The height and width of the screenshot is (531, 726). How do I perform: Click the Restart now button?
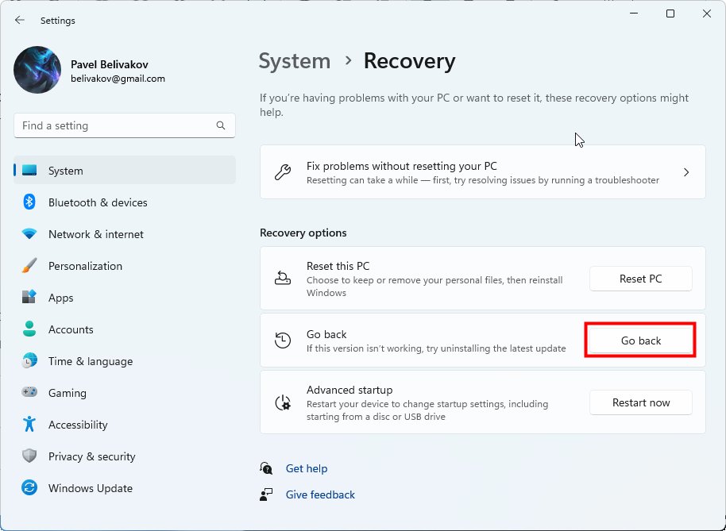coord(641,402)
